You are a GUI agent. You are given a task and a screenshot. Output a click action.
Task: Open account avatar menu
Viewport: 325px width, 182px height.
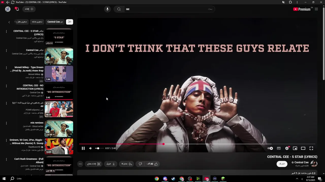click(8, 9)
